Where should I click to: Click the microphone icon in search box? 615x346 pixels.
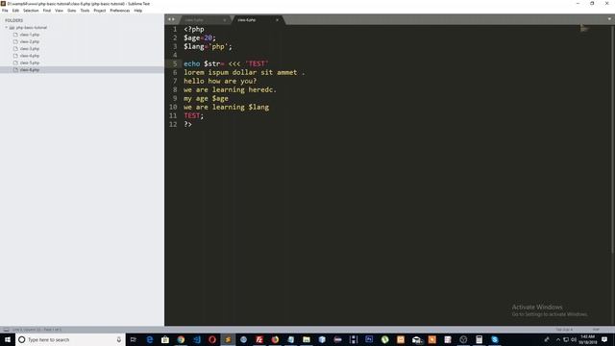(x=119, y=339)
